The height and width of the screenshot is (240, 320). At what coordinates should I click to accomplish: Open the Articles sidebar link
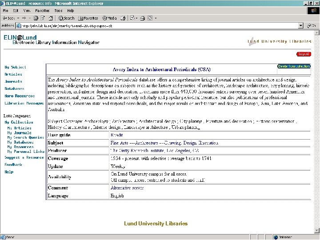pos(13,74)
